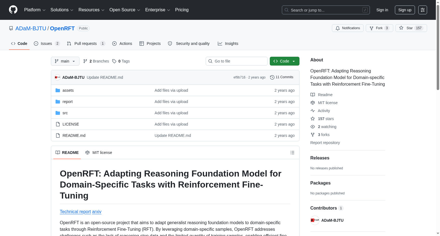Open 'Add files via upload' in src row
Screen dimensions: 440x236
pyautogui.click(x=171, y=113)
